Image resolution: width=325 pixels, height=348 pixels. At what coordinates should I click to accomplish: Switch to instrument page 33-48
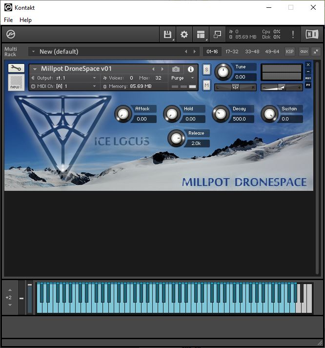252,51
